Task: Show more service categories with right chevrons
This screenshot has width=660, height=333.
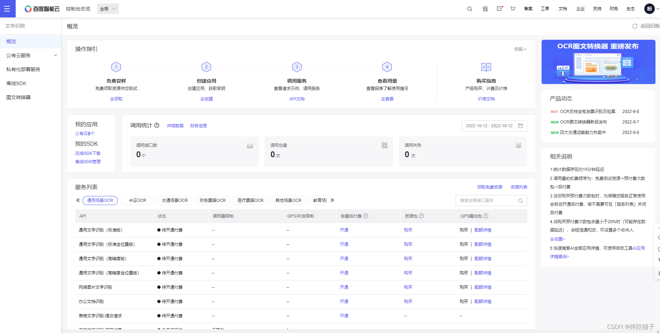Action: (332, 200)
